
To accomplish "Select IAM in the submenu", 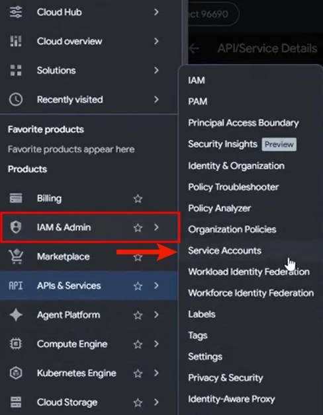I will (197, 80).
